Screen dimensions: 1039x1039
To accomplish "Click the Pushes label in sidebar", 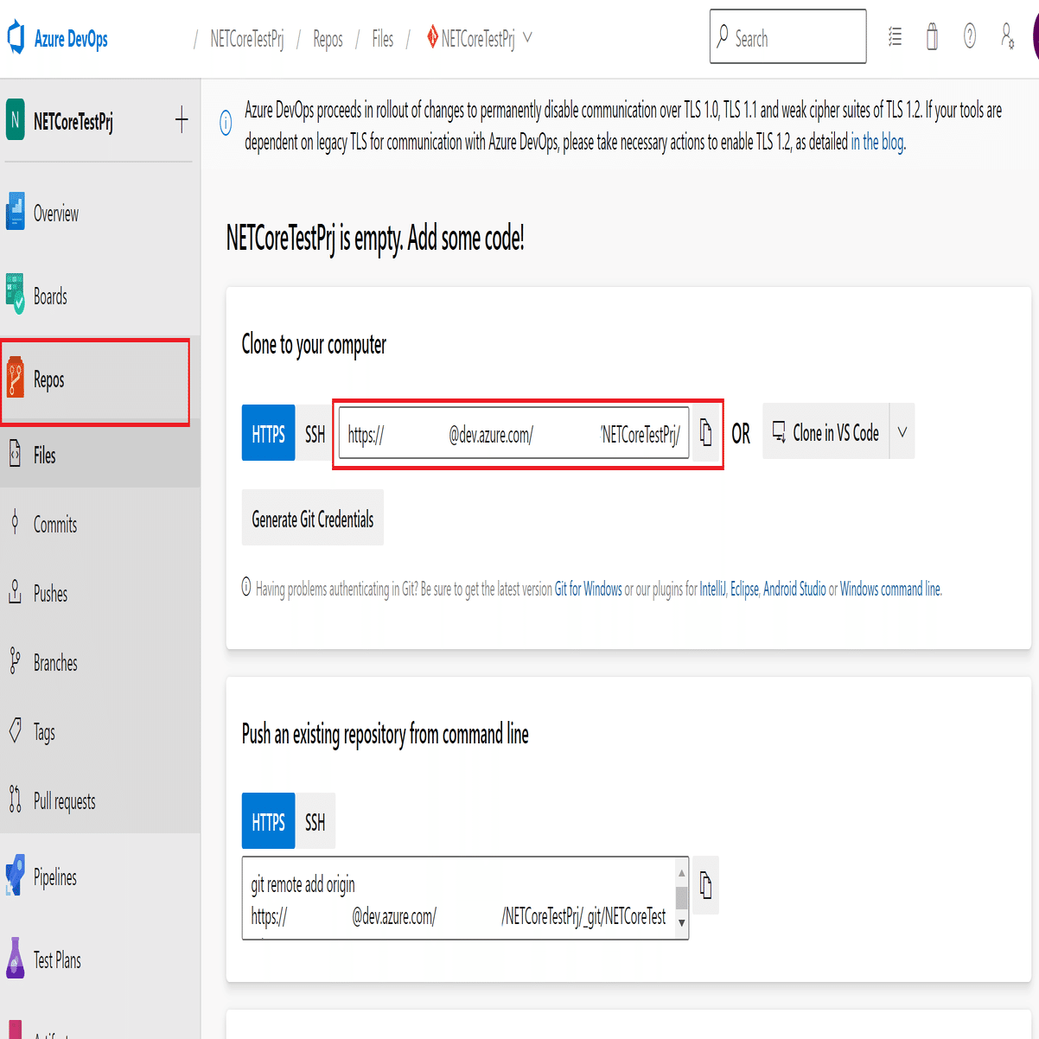I will click(50, 593).
